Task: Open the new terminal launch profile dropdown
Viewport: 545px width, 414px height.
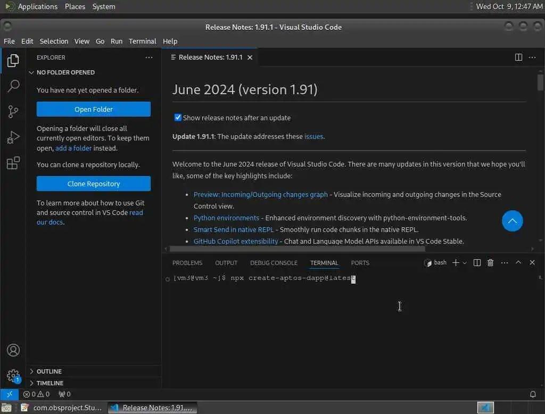Action: [x=465, y=263]
